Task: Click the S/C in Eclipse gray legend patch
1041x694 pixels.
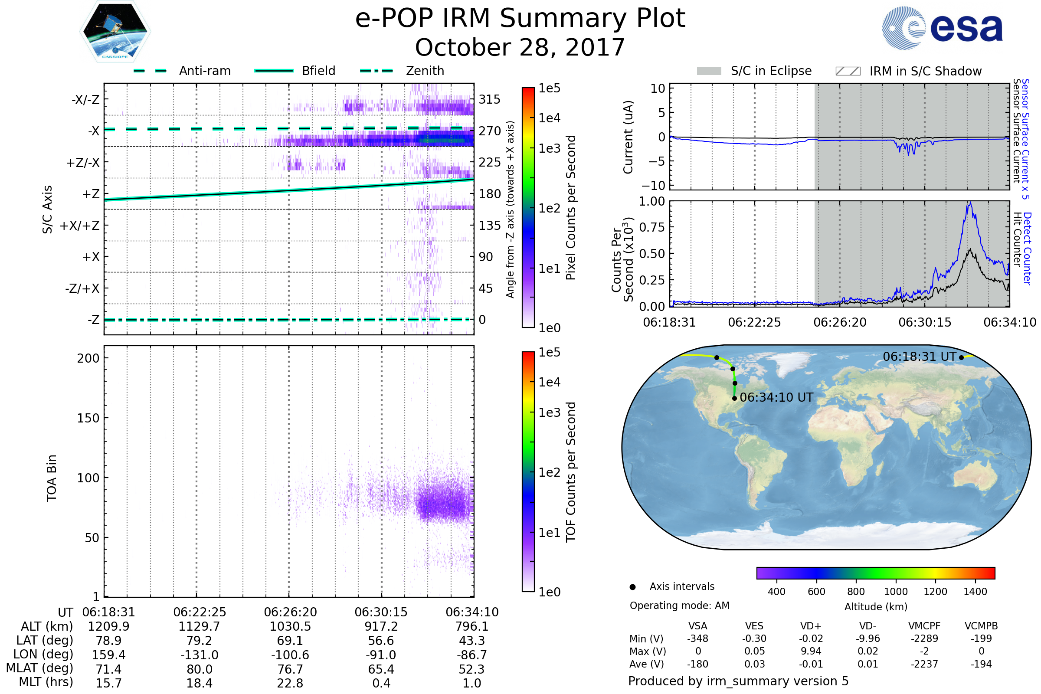Action: tap(709, 71)
